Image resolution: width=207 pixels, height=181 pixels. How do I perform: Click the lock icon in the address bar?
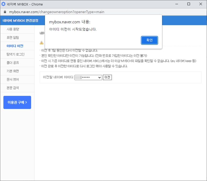5,12
